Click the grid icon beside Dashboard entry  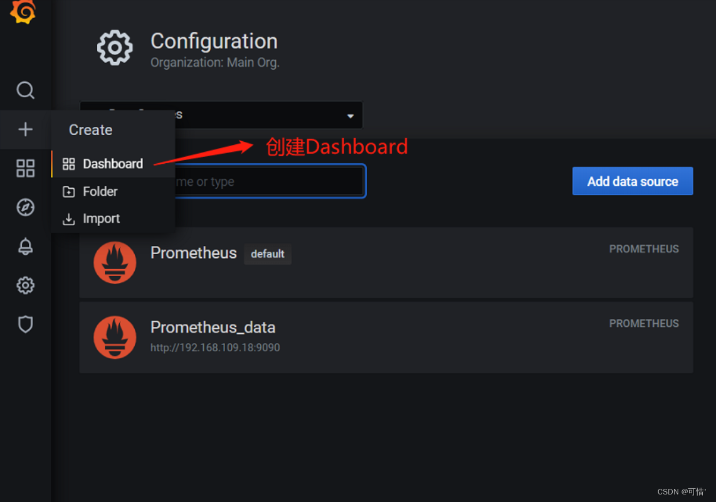(68, 164)
